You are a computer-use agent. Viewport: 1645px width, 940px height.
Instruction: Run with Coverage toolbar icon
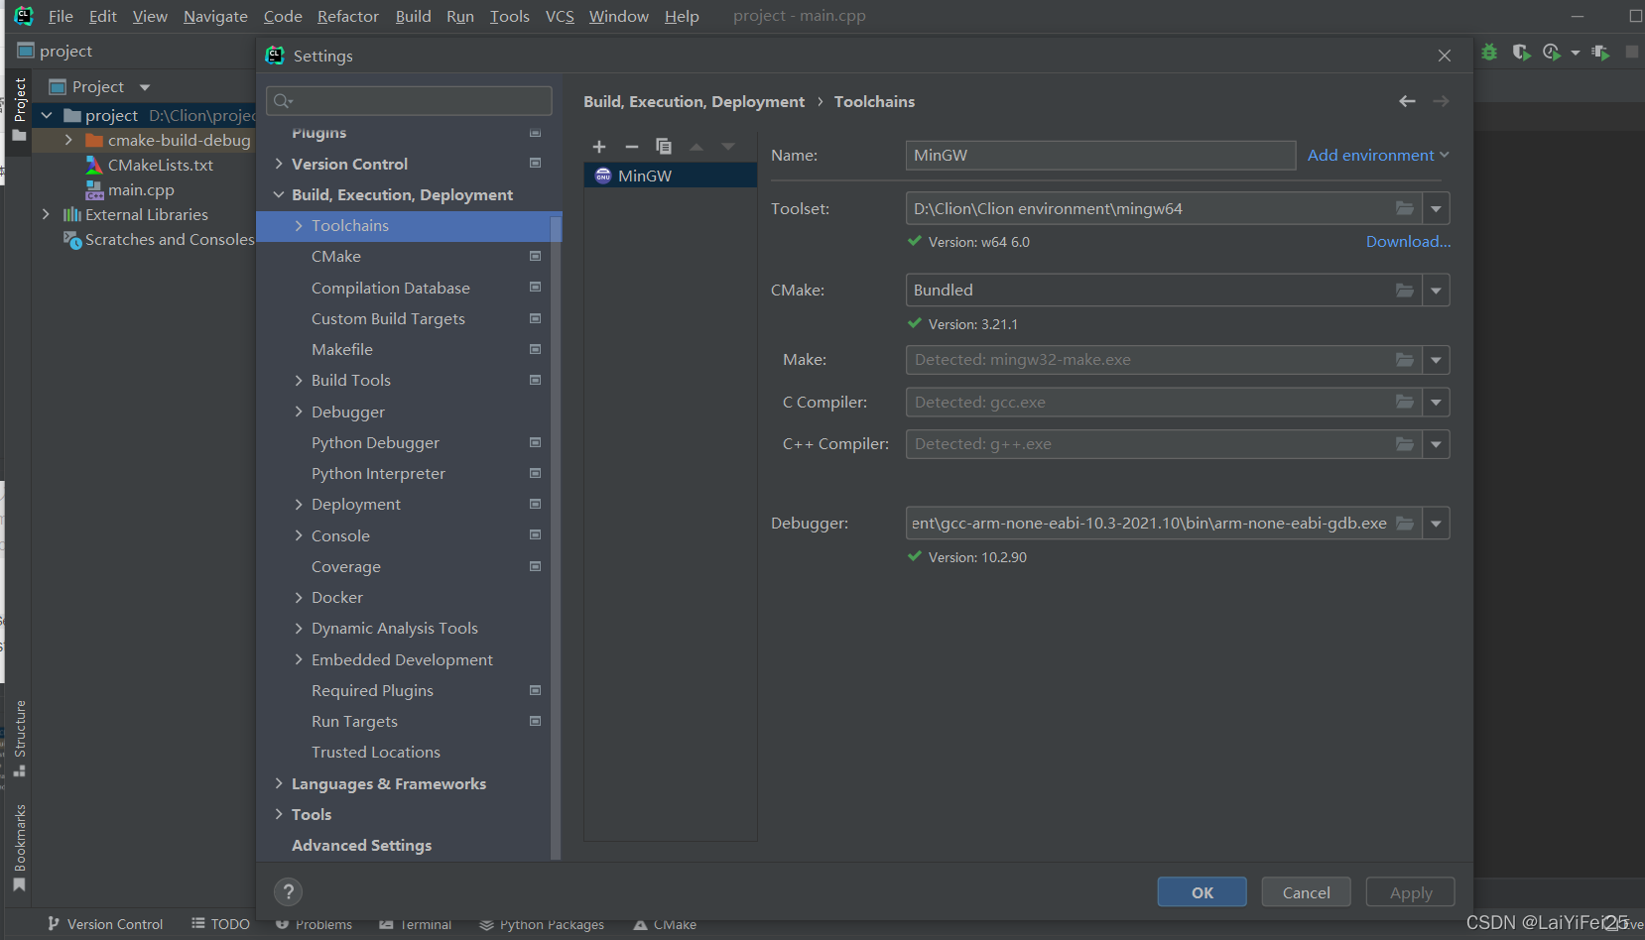pyautogui.click(x=1521, y=52)
